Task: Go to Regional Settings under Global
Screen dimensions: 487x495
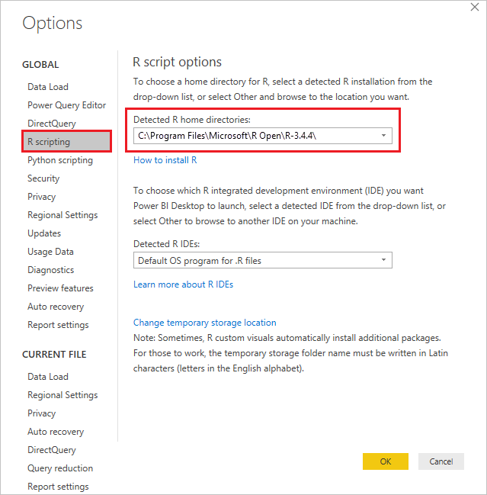Action: [x=62, y=215]
